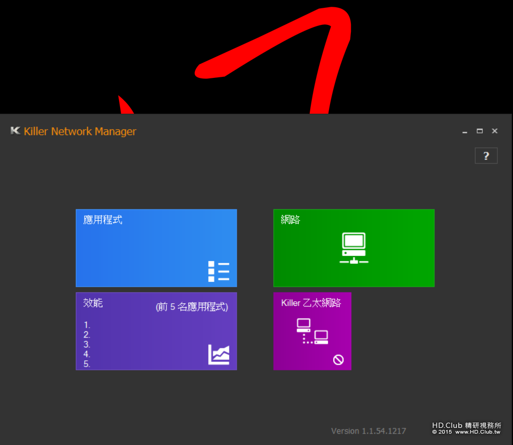The width and height of the screenshot is (513, 445).
Task: Open help with the question mark button
Action: [x=486, y=156]
